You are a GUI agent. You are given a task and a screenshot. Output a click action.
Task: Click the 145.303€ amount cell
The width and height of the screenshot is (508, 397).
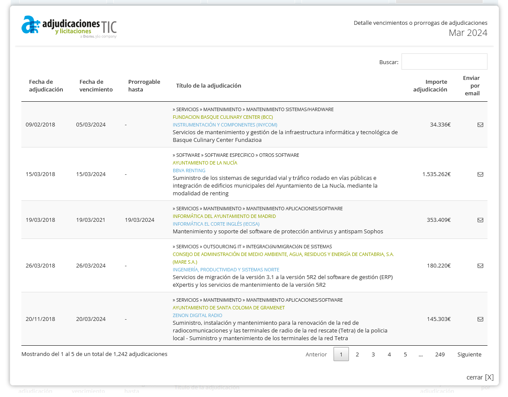tap(439, 319)
